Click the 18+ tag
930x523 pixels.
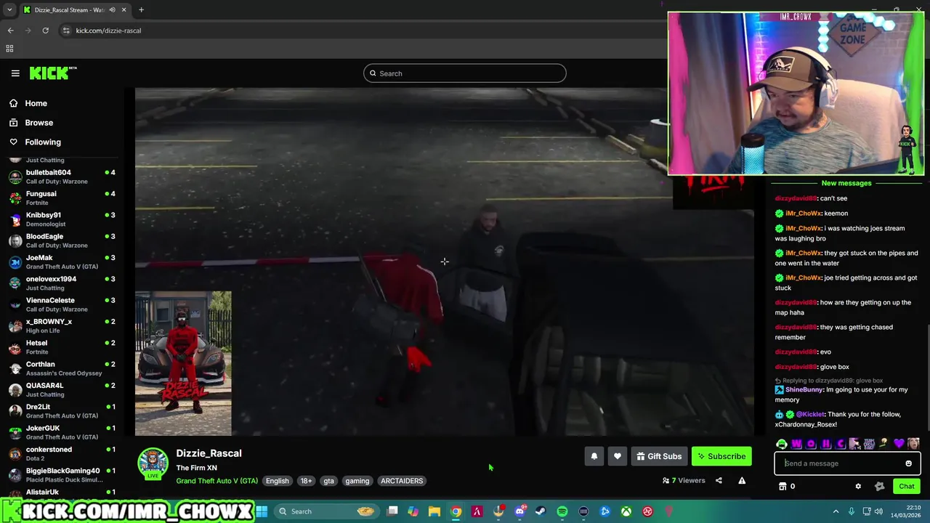pos(306,481)
